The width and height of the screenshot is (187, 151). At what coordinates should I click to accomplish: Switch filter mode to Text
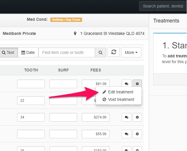(x=8, y=52)
